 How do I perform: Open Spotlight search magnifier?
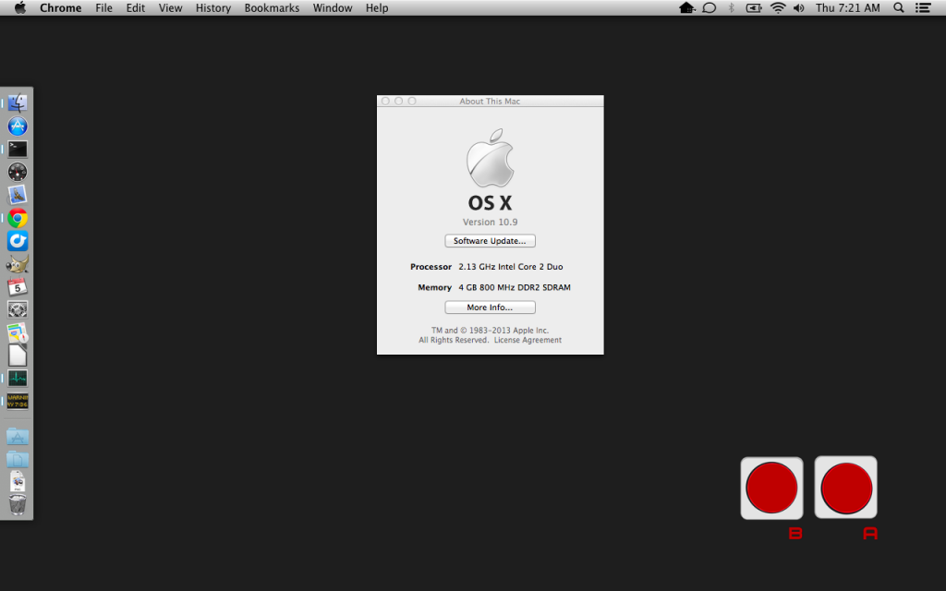tap(898, 7)
